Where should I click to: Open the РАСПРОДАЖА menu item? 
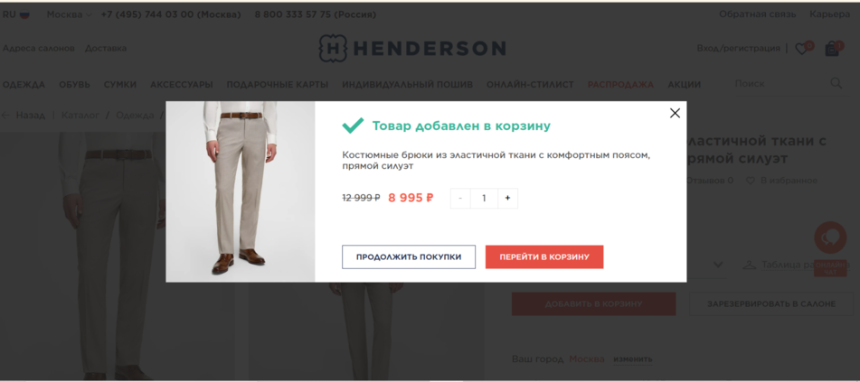click(x=620, y=84)
